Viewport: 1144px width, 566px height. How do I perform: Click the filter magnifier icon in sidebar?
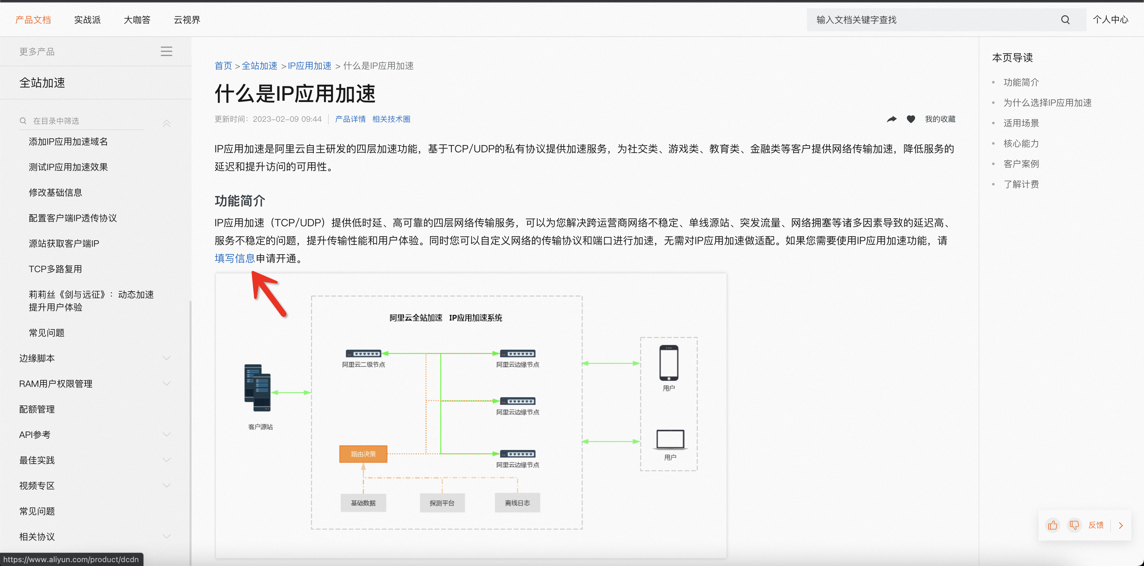click(x=23, y=121)
